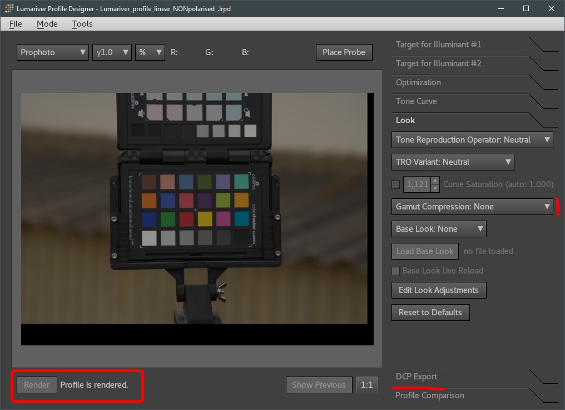Screen dimensions: 565x410
Task: Click the Edit Look Adjustments button
Action: (x=438, y=290)
